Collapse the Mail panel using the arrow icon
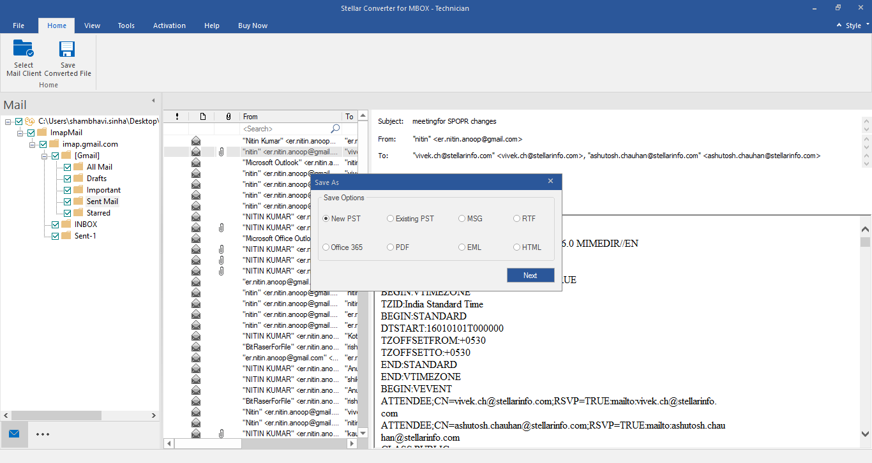Image resolution: width=872 pixels, height=463 pixels. (153, 101)
